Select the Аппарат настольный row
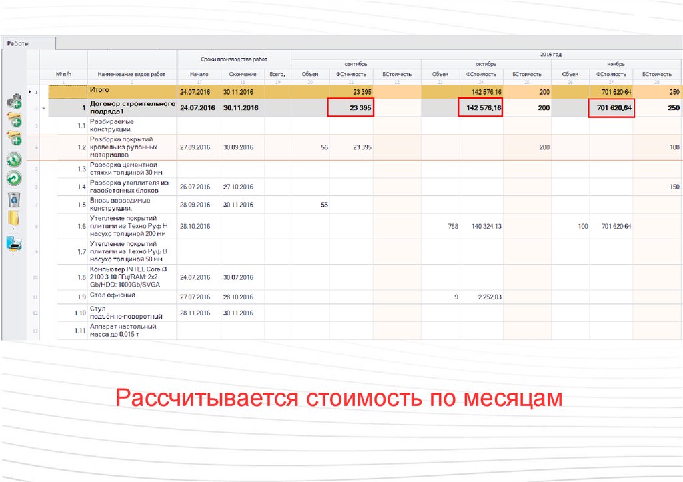The image size is (683, 482). coord(132,331)
